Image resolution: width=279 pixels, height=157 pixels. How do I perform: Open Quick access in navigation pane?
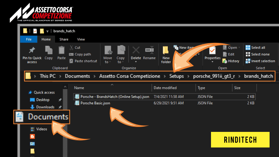coord(42,92)
